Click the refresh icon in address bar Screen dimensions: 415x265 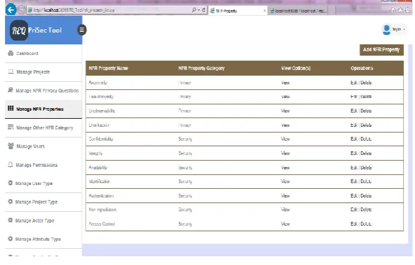203,10
